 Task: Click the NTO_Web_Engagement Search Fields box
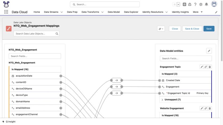[35, 56]
